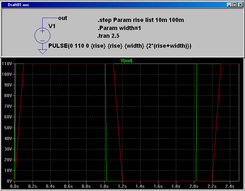245x191 pixels.
Task: Click the 1.2s time axis label
Action: pos(122,186)
